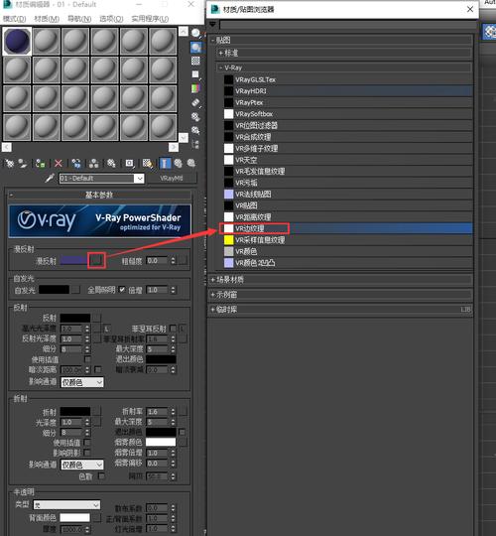Toggle the 全局照明 checkbox
Screen dimensions: 496x536
click(122, 290)
